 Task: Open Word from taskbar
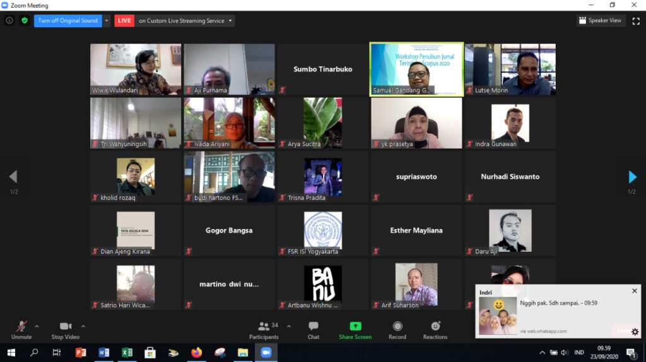tap(104, 353)
